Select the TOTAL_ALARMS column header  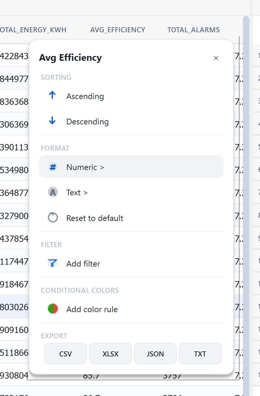(193, 30)
